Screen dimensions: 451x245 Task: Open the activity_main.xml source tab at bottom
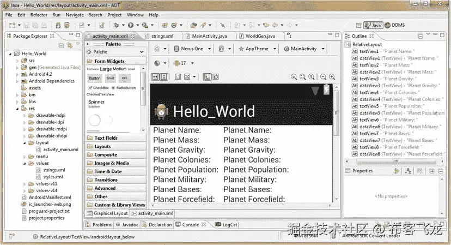tap(153, 213)
